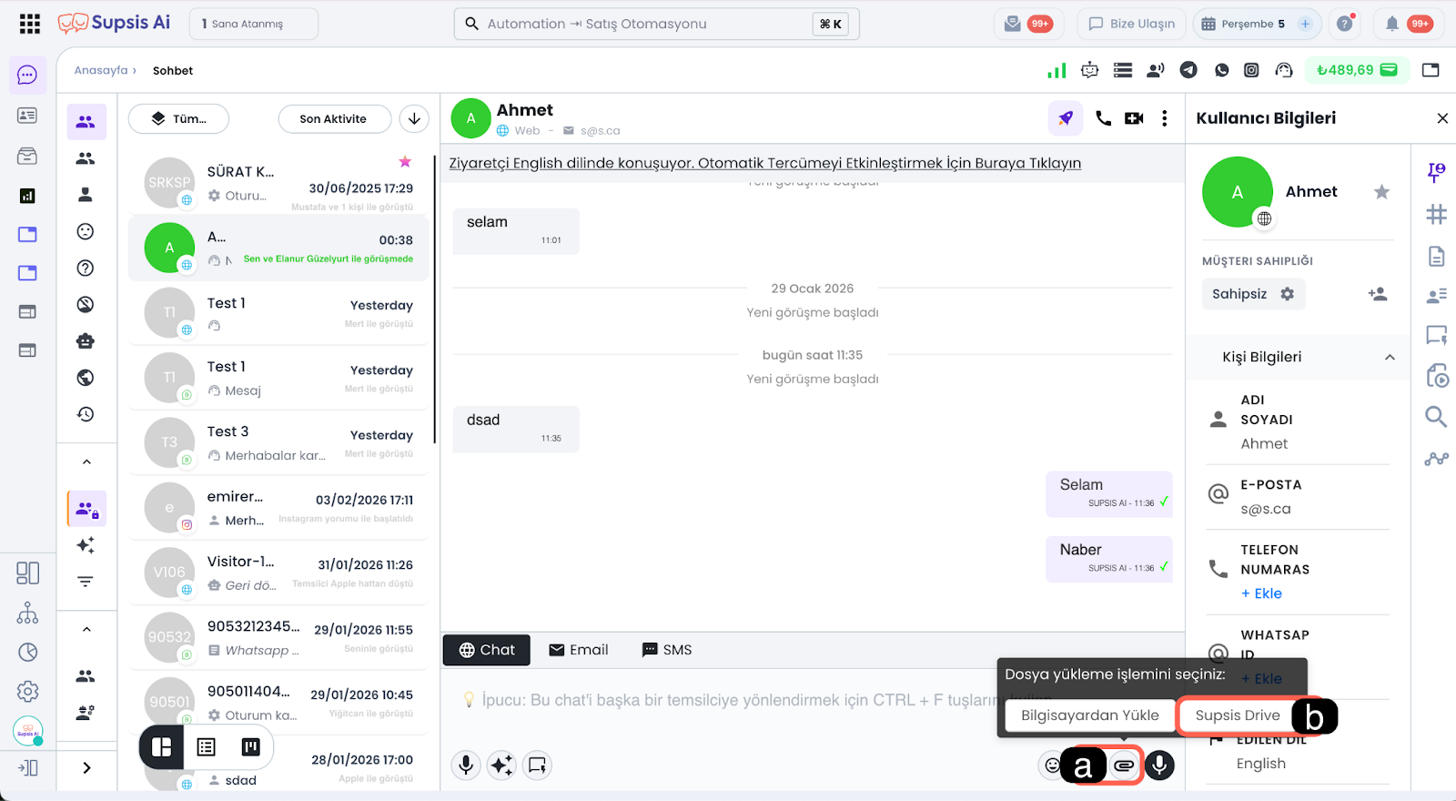The height and width of the screenshot is (801, 1456).
Task: Open the apps grid menu
Action: (x=30, y=24)
